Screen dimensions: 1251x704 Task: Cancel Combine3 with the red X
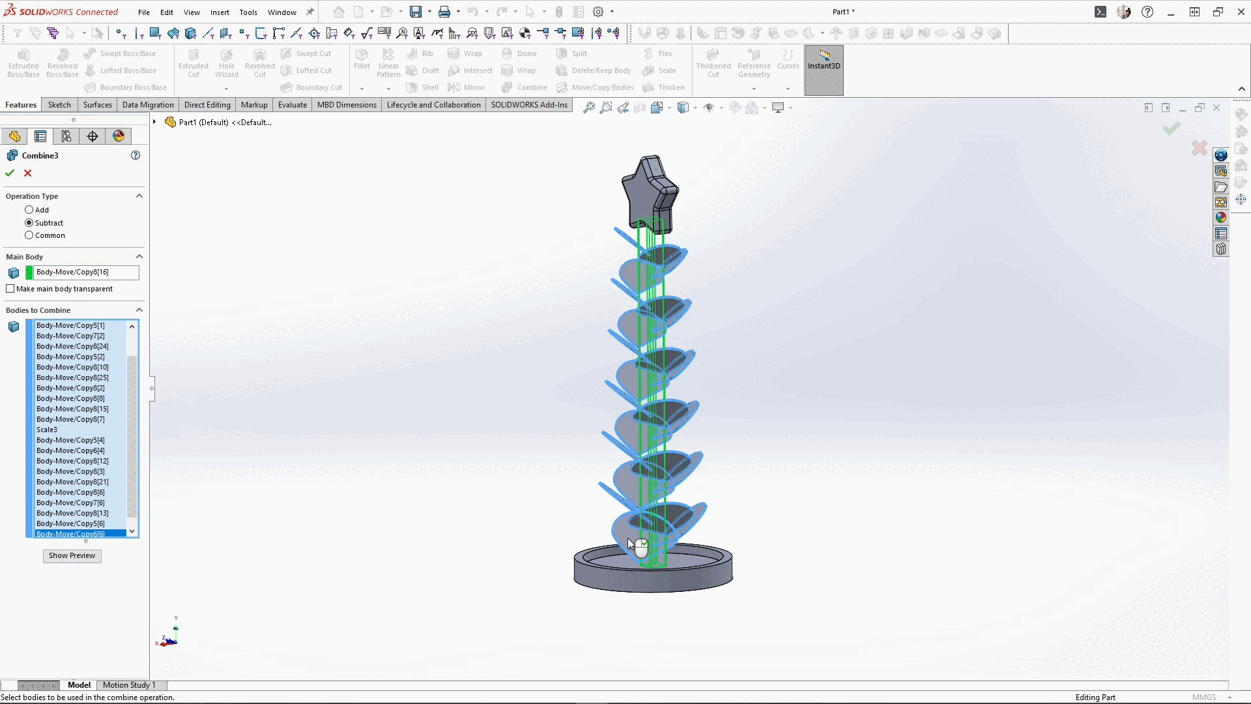click(27, 173)
